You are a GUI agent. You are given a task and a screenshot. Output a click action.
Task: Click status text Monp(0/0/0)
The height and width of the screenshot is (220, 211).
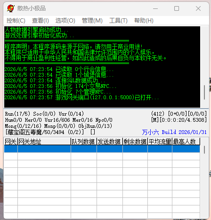(60, 126)
